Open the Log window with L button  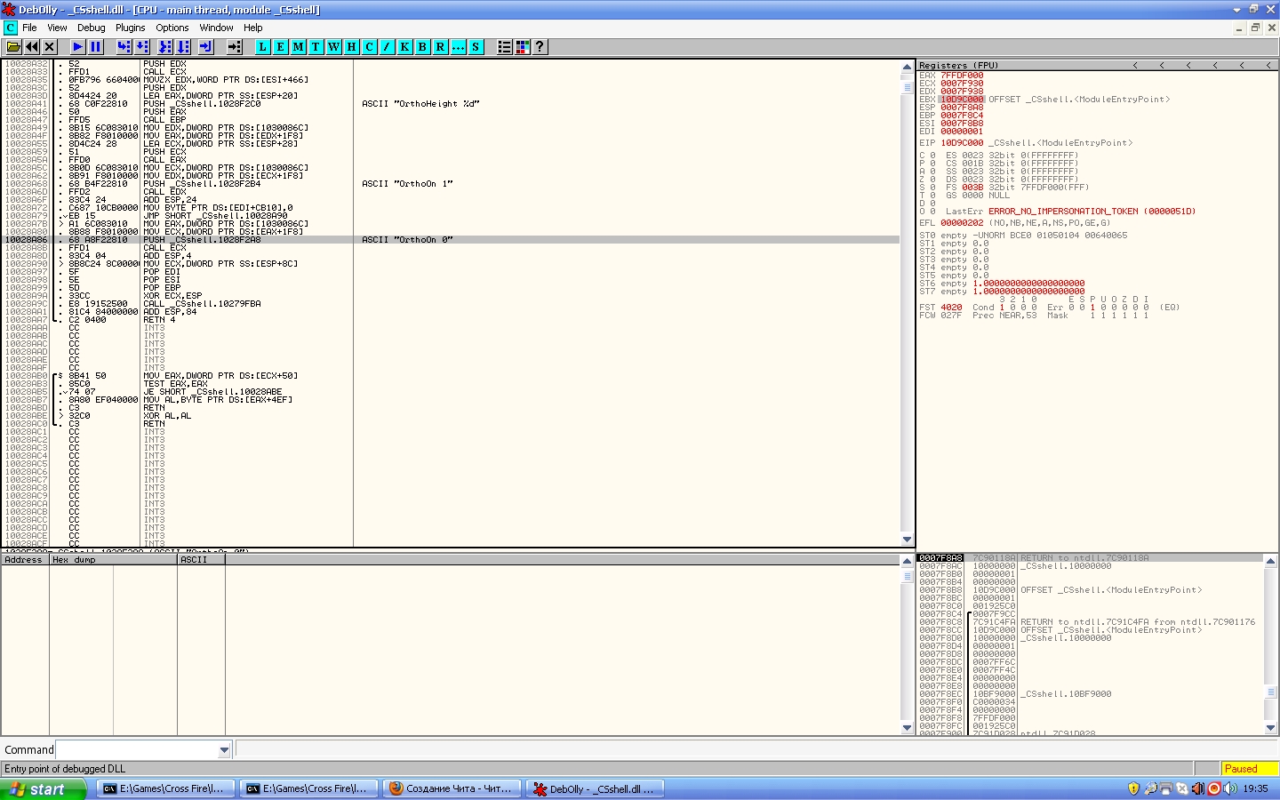tap(263, 47)
